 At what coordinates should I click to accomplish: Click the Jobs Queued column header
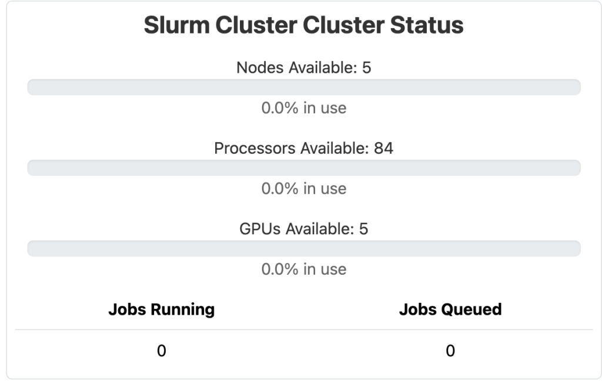click(x=450, y=310)
